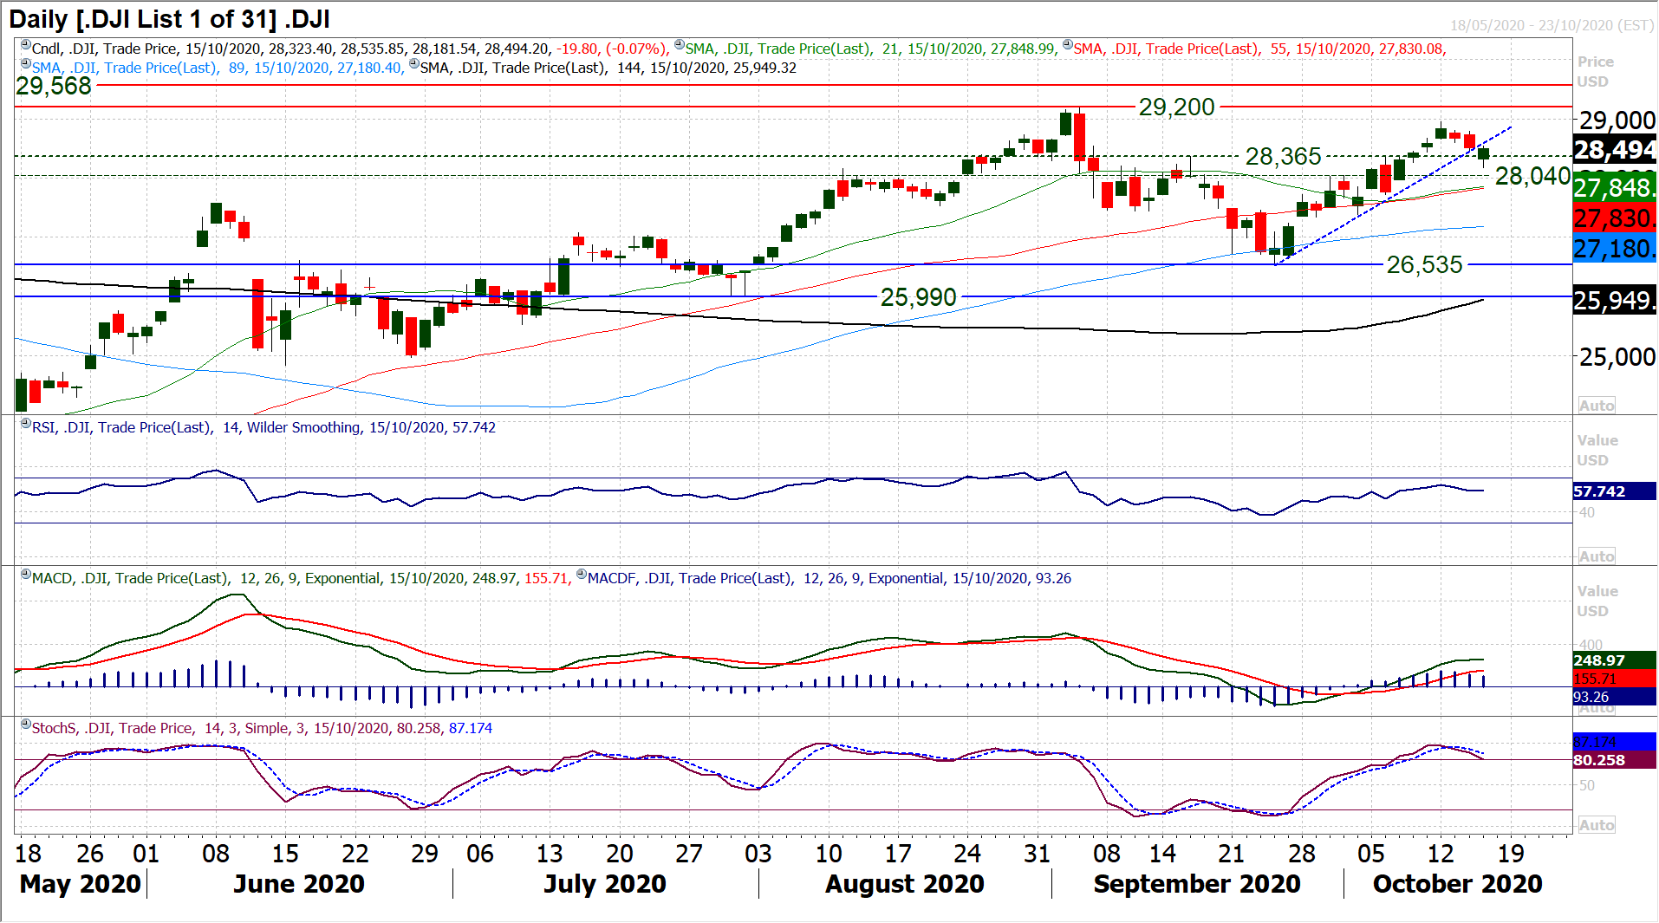The image size is (1659, 923).
Task: Click the 'August 2020' month label
Action: (x=905, y=884)
